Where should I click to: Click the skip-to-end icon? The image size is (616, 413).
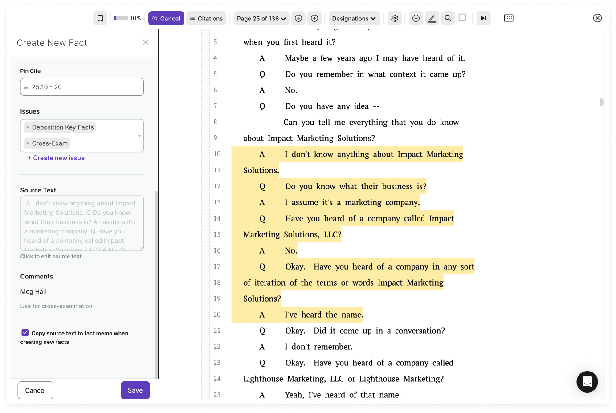point(483,18)
